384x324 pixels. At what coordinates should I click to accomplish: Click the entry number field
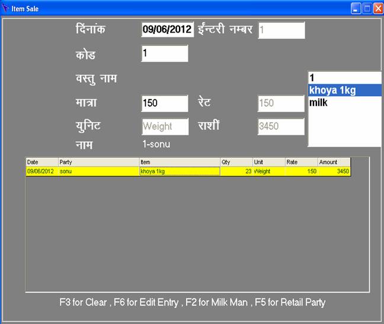281,30
